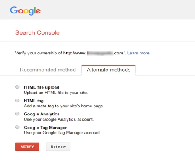The image size is (195, 160).
Task: Click the Google logo
Action: 25,11
